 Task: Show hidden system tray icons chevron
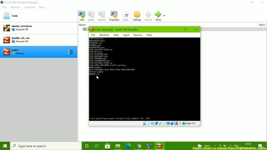(x=215, y=146)
